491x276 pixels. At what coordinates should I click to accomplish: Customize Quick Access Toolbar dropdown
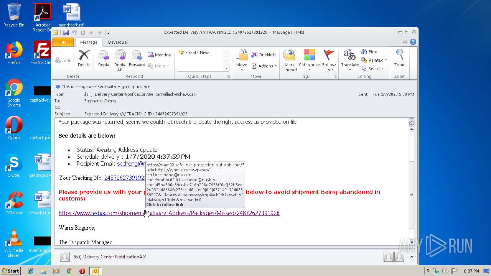108,33
